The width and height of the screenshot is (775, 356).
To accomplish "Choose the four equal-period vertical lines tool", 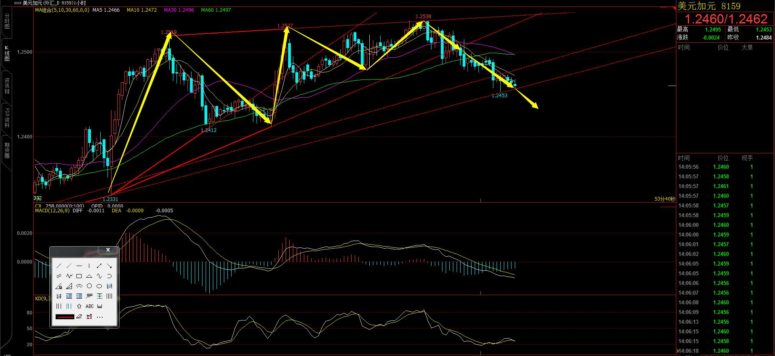I will click(109, 296).
